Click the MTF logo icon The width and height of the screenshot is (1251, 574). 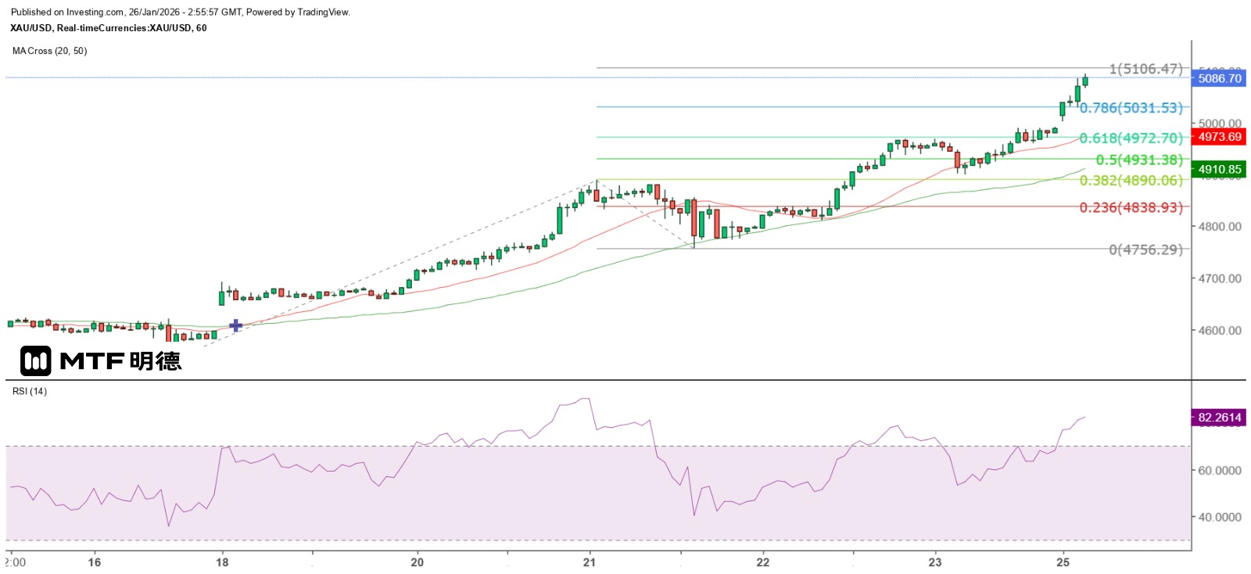(x=36, y=361)
